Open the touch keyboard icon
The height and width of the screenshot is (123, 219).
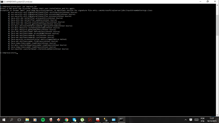[196, 120]
